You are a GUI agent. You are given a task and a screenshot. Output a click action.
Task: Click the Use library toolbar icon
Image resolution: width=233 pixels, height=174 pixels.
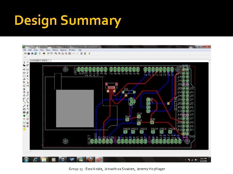[x=44, y=53]
